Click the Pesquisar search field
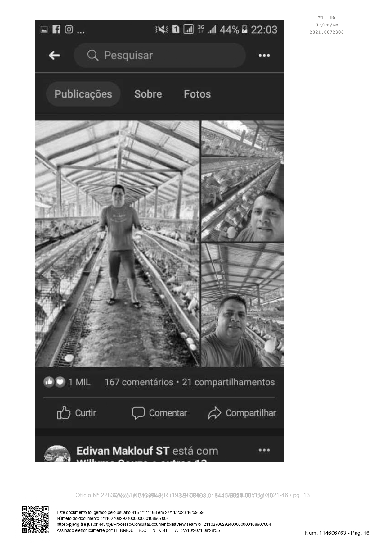 (160, 56)
